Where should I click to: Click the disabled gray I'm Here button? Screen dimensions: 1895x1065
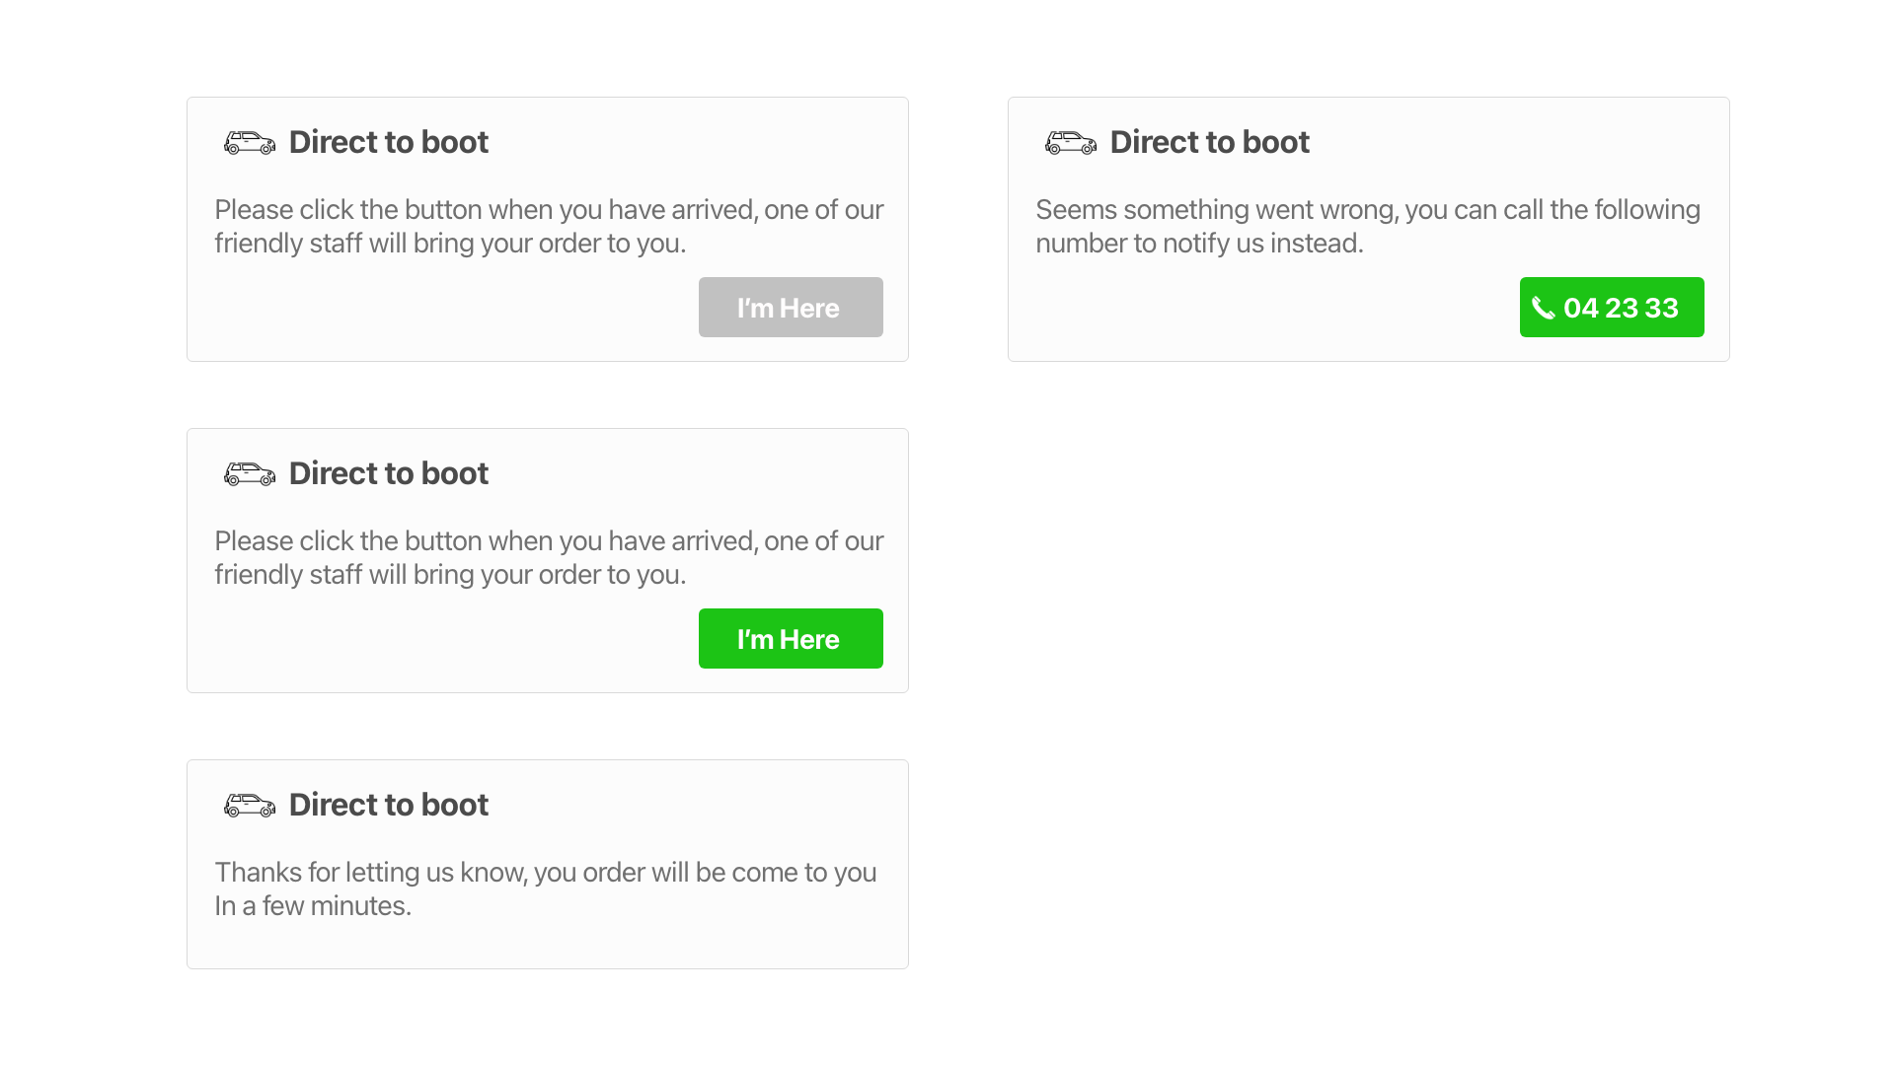(x=790, y=307)
